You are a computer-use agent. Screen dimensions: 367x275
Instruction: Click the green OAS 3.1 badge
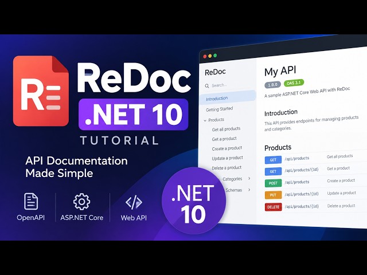point(294,82)
